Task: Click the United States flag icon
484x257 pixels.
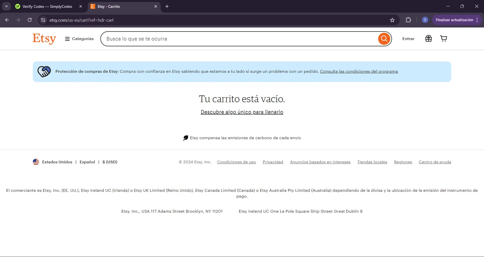Action: coord(36,162)
